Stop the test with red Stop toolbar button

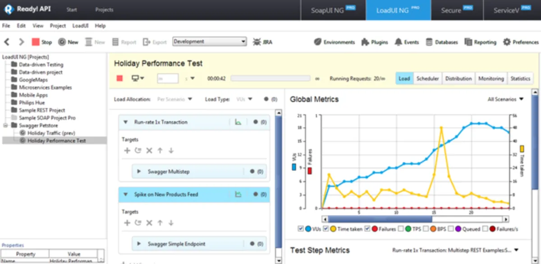(x=41, y=42)
